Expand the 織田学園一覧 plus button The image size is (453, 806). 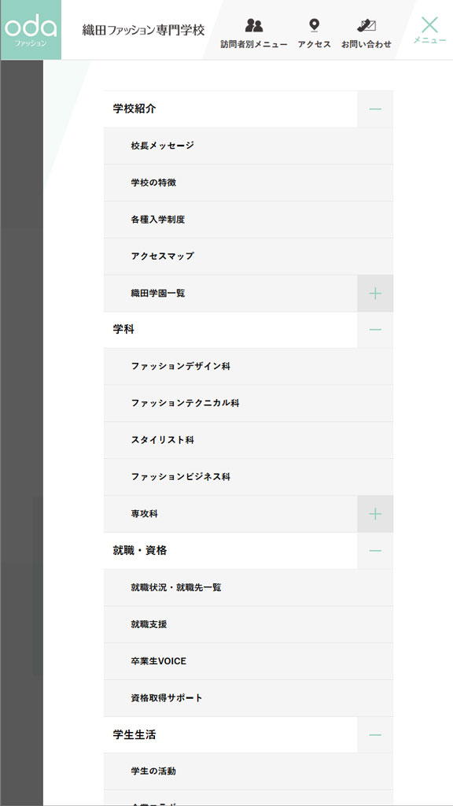coord(376,292)
